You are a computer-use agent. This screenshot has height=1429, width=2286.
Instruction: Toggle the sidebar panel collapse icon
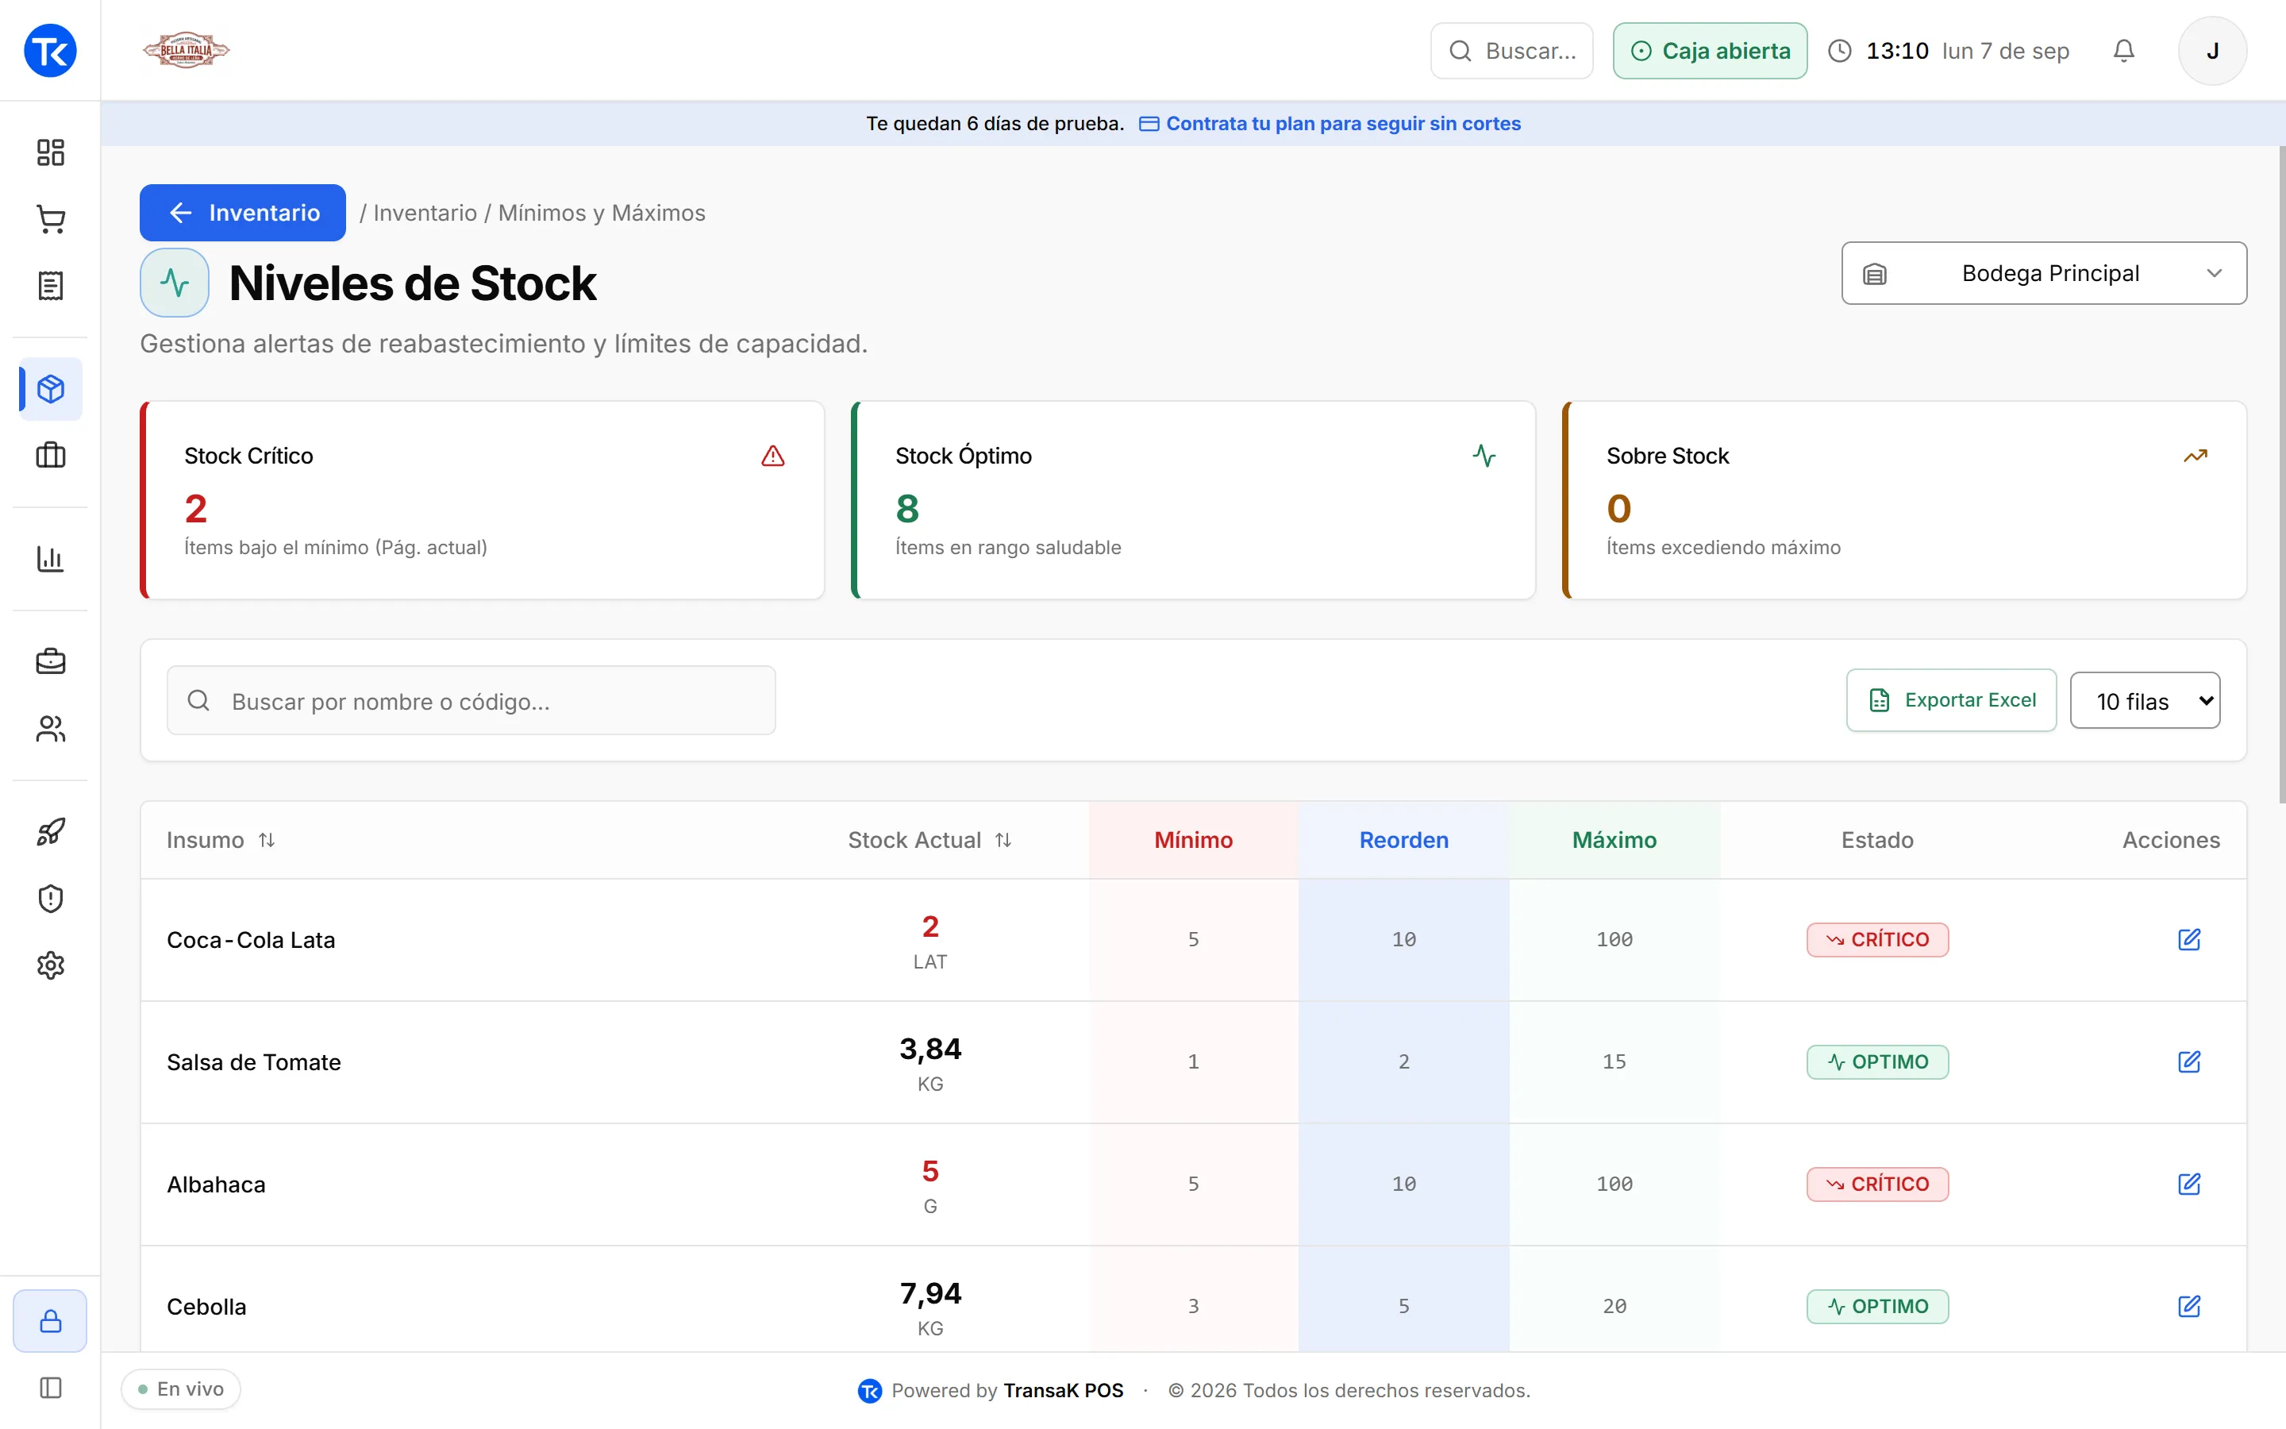pyautogui.click(x=50, y=1388)
